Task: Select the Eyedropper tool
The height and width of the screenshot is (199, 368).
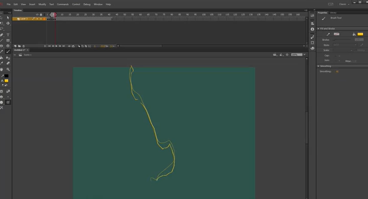Action: (x=2, y=63)
